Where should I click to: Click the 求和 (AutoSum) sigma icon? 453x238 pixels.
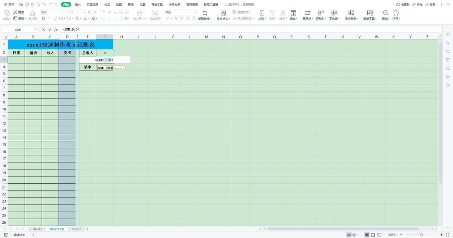click(262, 13)
